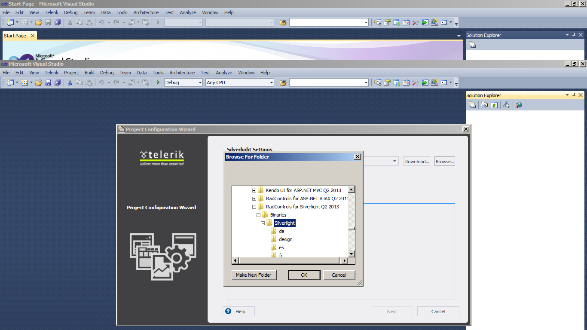Click Cut scissors icon in front window toolbar
Image resolution: width=587 pixels, height=330 pixels.
70,82
